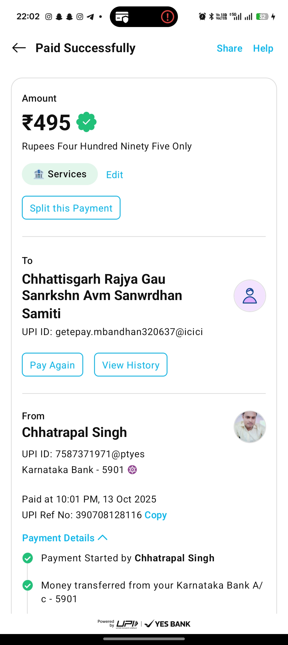Screen dimensions: 288x645
Task: Tap the recipient avatar icon
Action: tap(250, 296)
